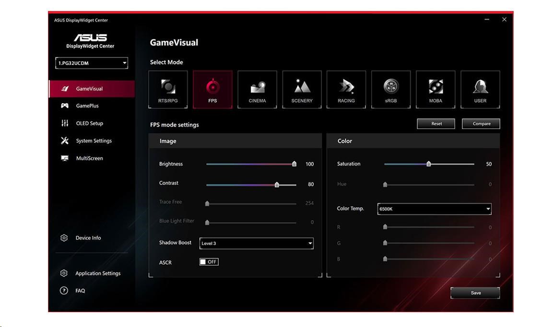Screen dimensions: 553x327
Task: Click the Save button
Action: (475, 293)
